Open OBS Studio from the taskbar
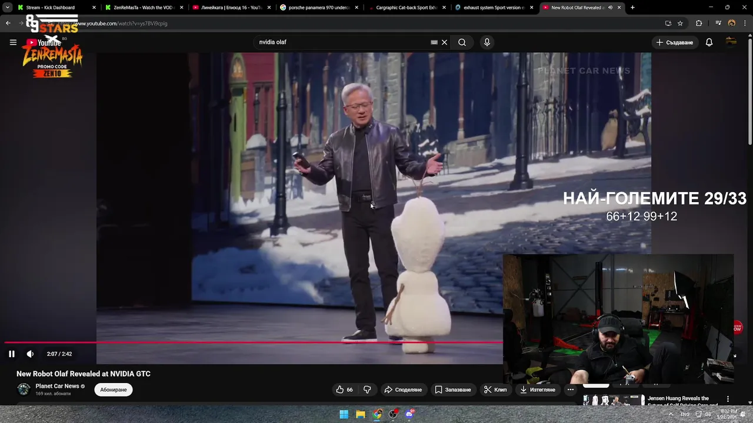Image resolution: width=753 pixels, height=423 pixels. (393, 414)
